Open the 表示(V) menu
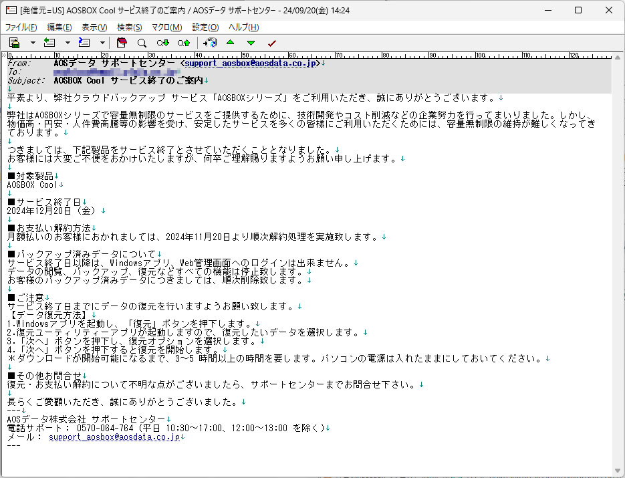 (94, 27)
